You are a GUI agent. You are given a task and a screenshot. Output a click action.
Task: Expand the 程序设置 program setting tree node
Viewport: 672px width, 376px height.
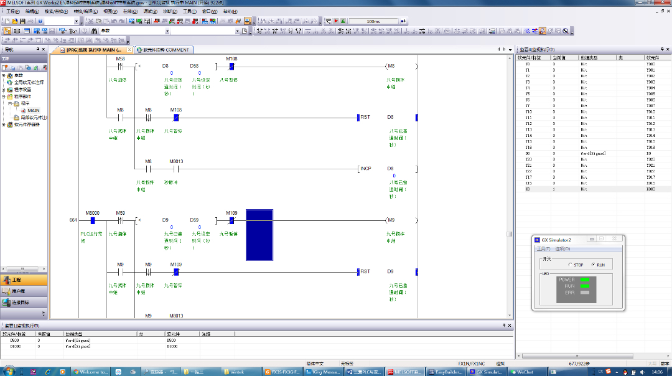pyautogui.click(x=4, y=90)
